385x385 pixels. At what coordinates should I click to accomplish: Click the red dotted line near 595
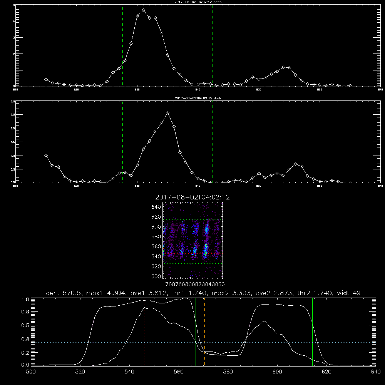coord(265,332)
